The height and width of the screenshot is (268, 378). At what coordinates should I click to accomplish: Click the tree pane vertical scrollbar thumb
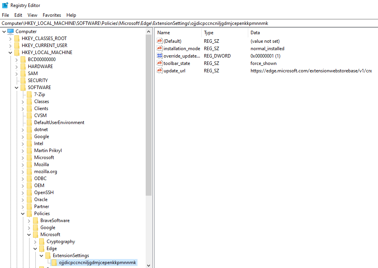(148, 115)
